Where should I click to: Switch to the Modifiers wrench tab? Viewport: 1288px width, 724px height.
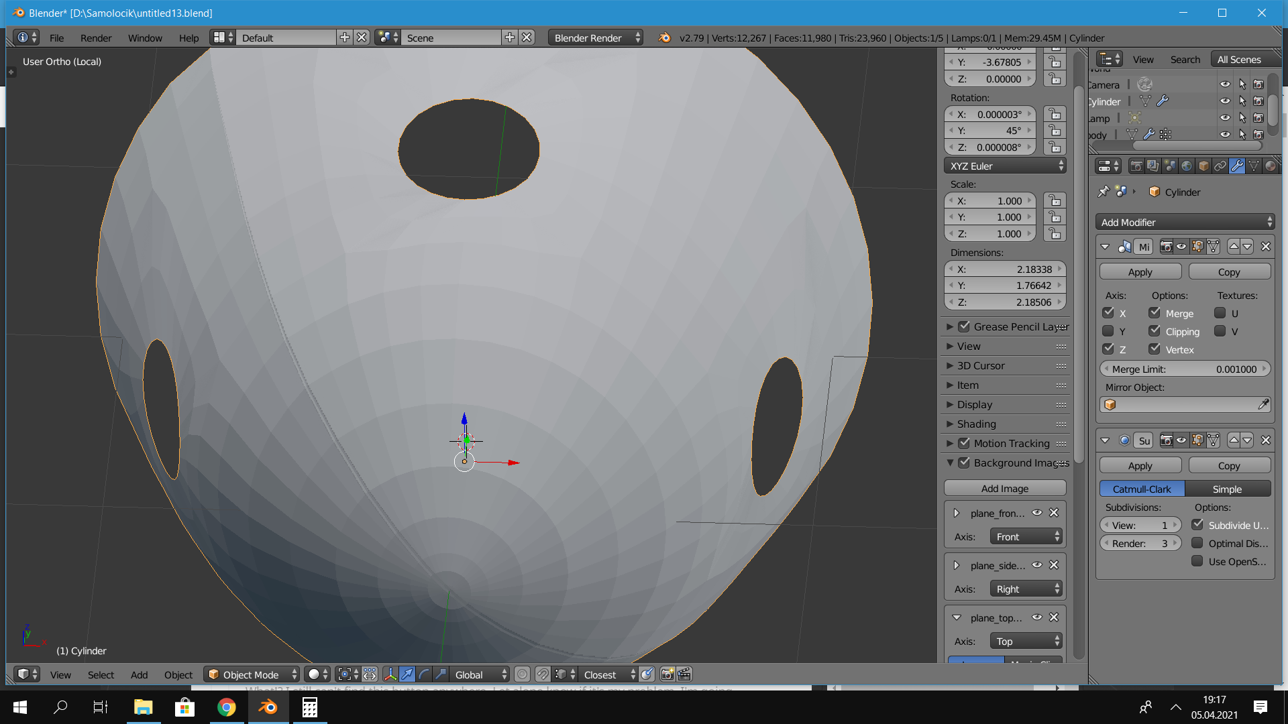pyautogui.click(x=1237, y=166)
